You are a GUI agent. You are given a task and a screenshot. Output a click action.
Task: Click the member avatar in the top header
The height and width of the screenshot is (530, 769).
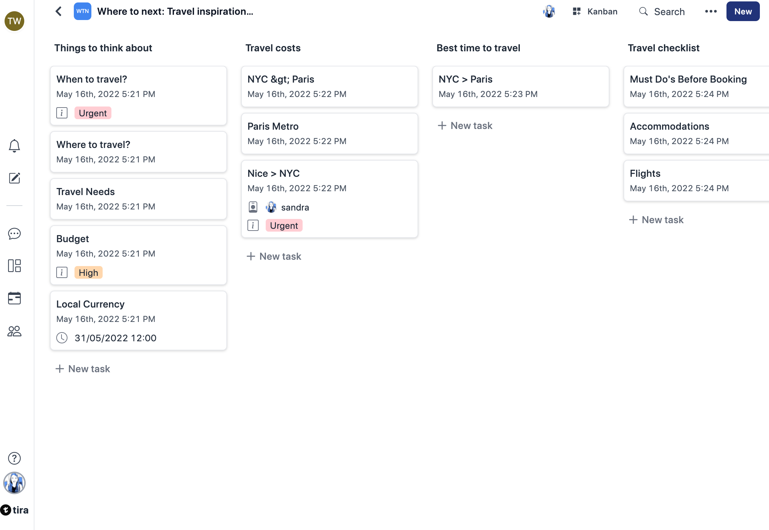[x=549, y=12]
